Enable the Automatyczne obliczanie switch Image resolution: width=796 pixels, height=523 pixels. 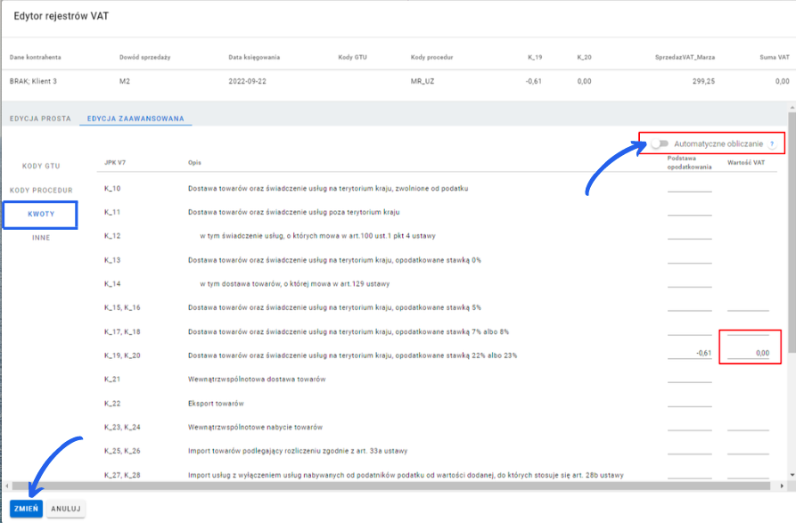(659, 143)
